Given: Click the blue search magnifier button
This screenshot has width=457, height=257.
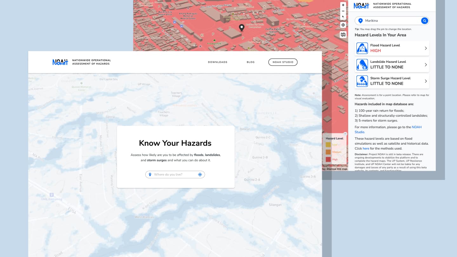Looking at the screenshot, I should coord(424,21).
